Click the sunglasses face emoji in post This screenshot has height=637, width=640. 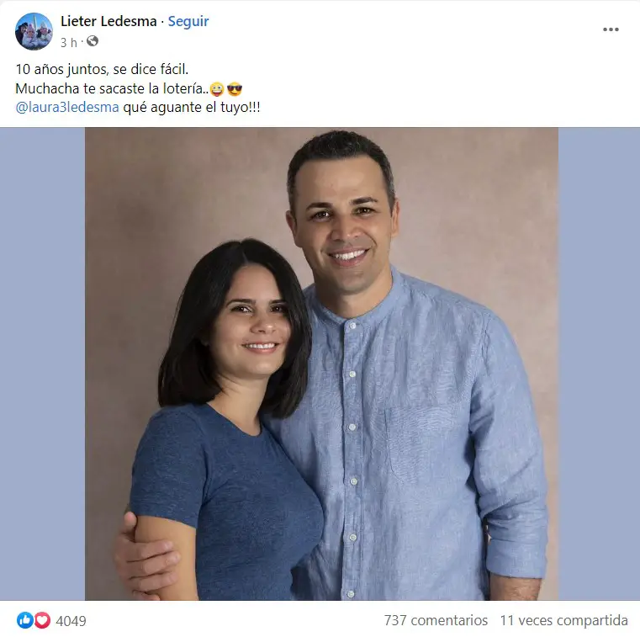(x=235, y=89)
